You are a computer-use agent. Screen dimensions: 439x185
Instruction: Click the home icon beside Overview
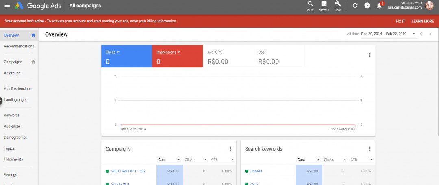pos(33,35)
